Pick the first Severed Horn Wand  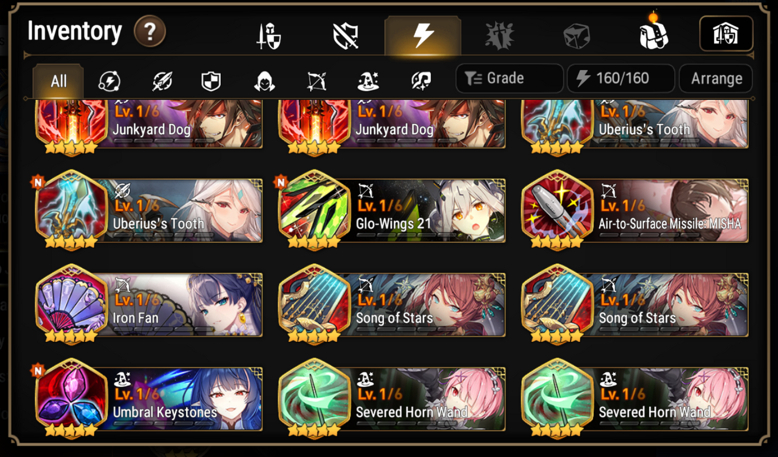point(392,399)
